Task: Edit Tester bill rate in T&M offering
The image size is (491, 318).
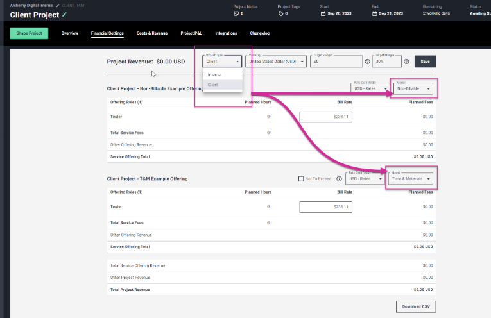Action: pyautogui.click(x=325, y=206)
